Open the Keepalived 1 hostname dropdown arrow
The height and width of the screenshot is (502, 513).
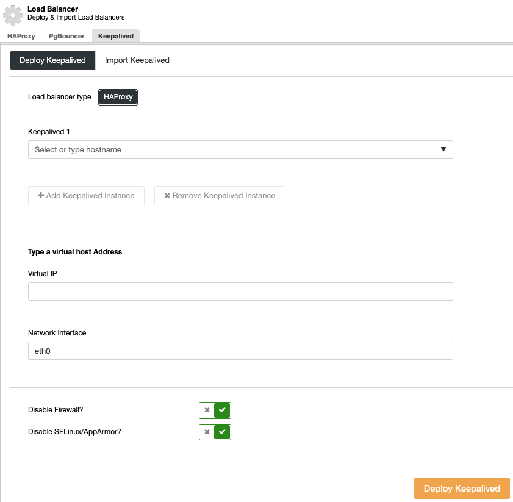[x=443, y=149]
